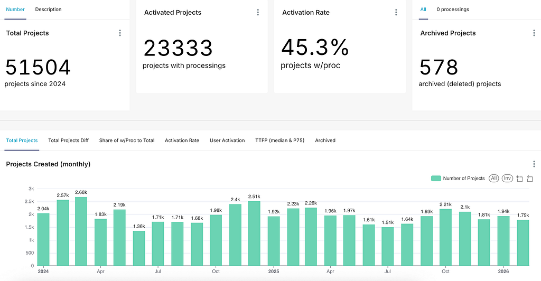The image size is (541, 281).
Task: Click the 2026 x-axis label
Action: point(503,271)
